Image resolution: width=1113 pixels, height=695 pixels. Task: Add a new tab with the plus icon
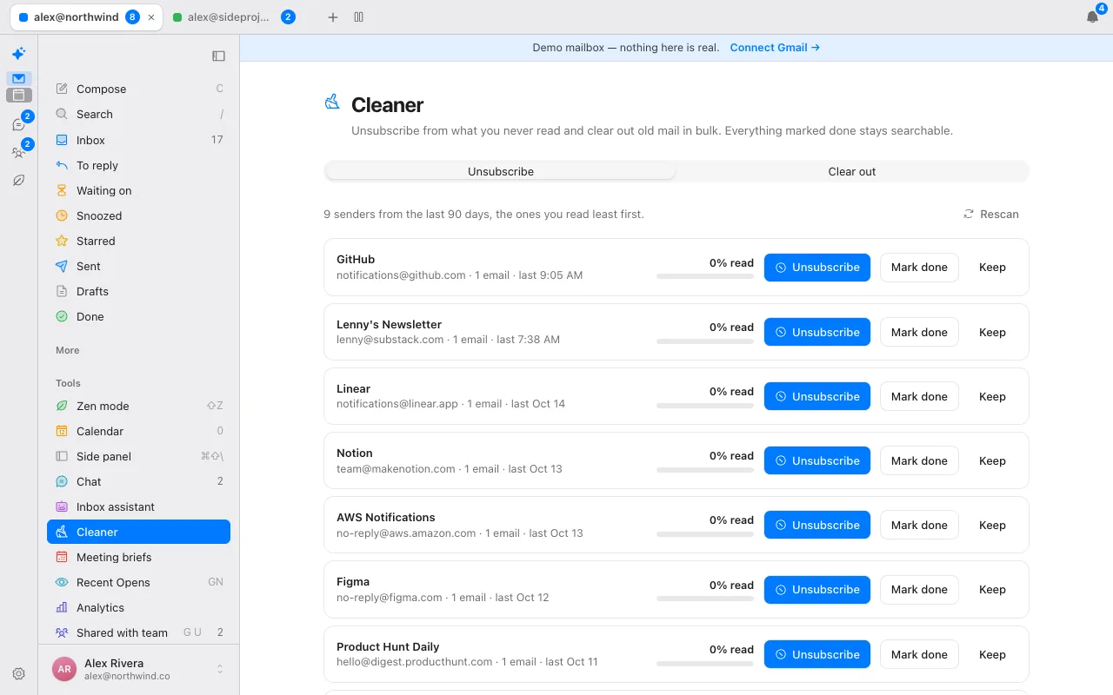pos(332,17)
